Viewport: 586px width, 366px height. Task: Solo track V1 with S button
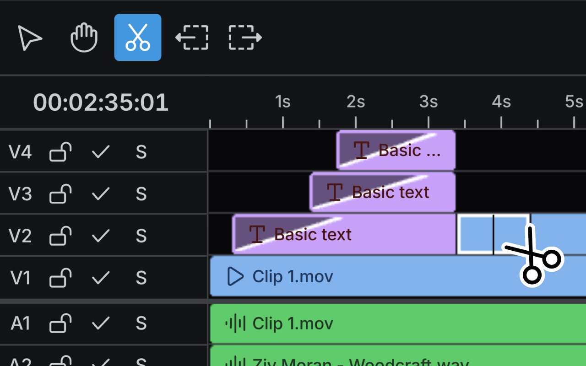(x=141, y=278)
